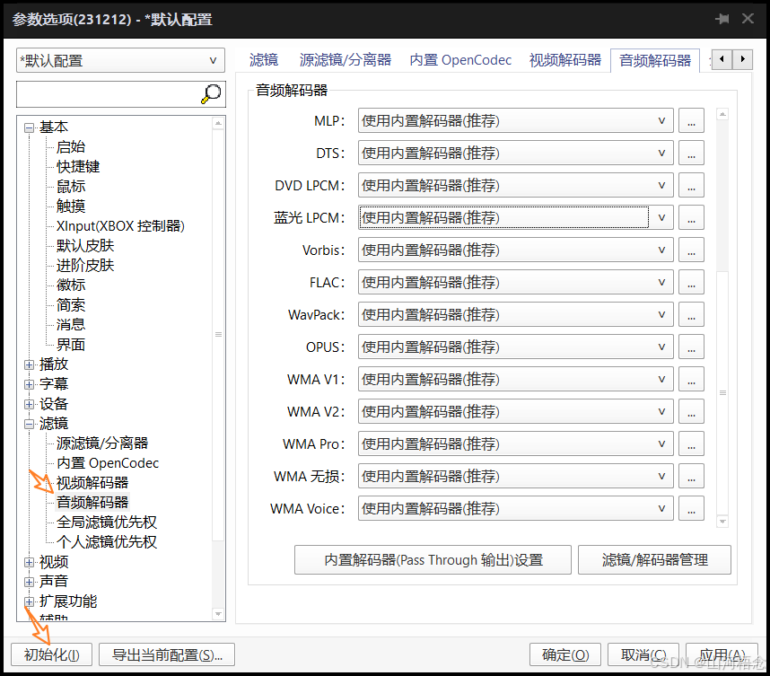Open WMA Voice ellipsis button
Image resolution: width=770 pixels, height=676 pixels.
[691, 508]
